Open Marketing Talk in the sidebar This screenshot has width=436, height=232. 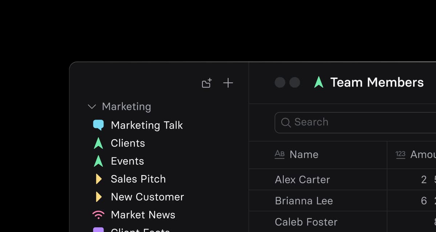[146, 125]
